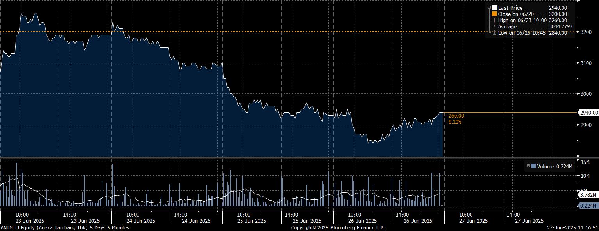Expand the Volume legend box
Screen dimensions: 599x231
pyautogui.click(x=528, y=166)
